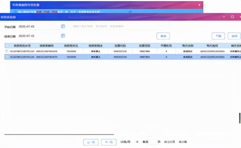241x148 pixels.
Task: Click the jump-to-page number field
Action: pyautogui.click(x=153, y=142)
